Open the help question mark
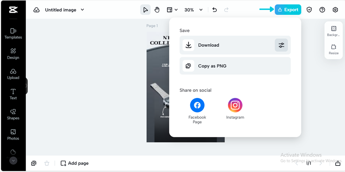Screen dimensions: 345x172 tap(322, 10)
